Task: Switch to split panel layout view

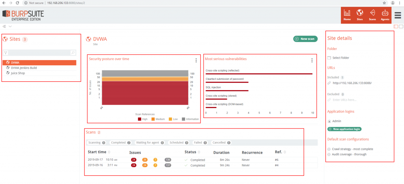Action: pos(396,26)
